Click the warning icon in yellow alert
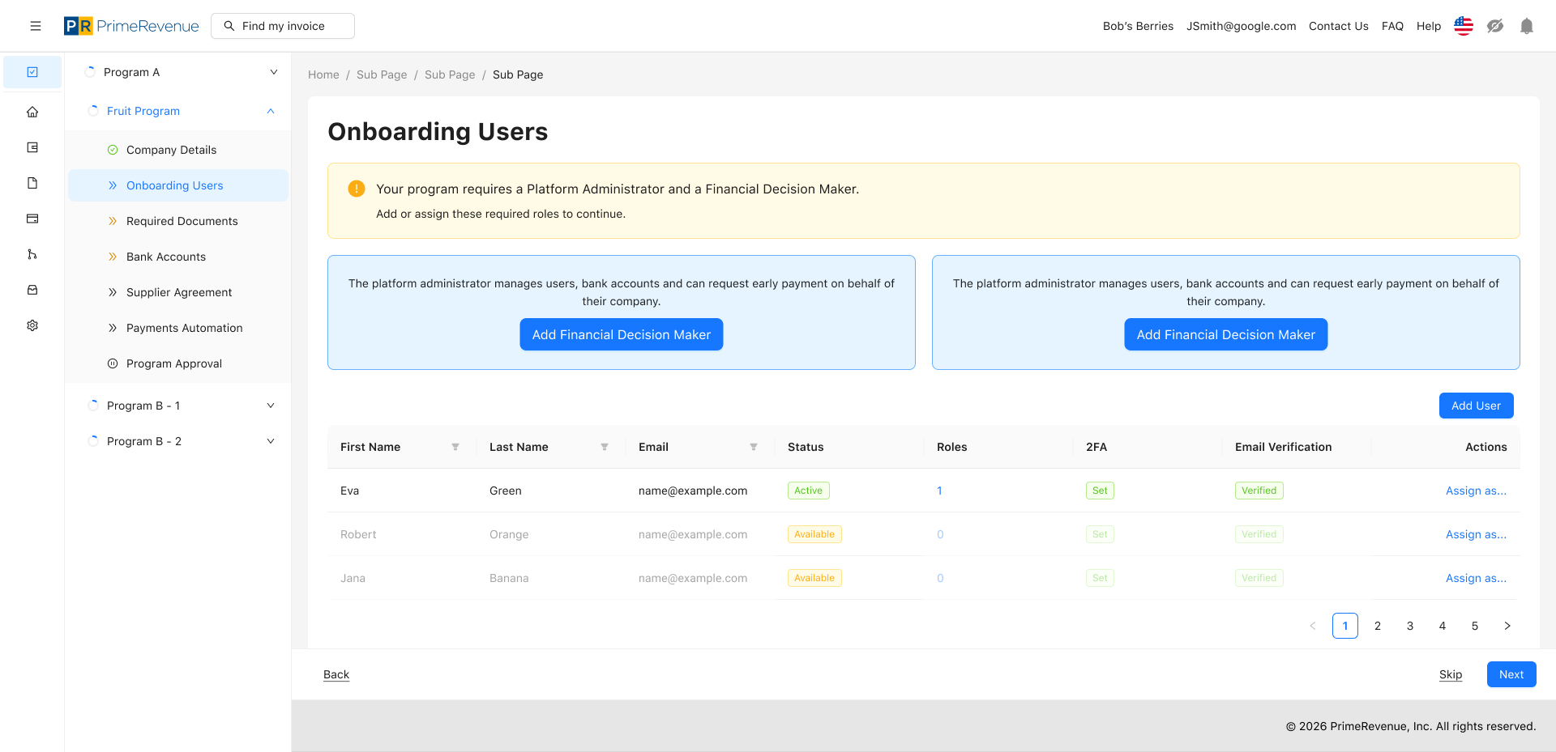The image size is (1556, 752). click(357, 189)
